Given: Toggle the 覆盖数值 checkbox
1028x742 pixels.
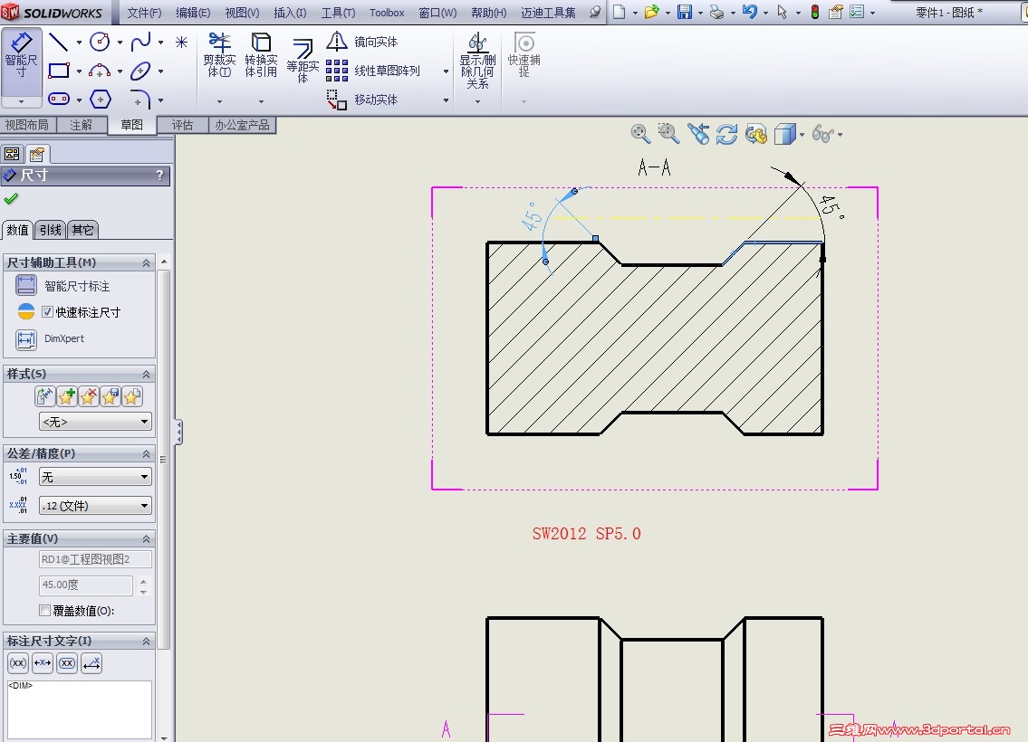Looking at the screenshot, I should pyautogui.click(x=44, y=611).
